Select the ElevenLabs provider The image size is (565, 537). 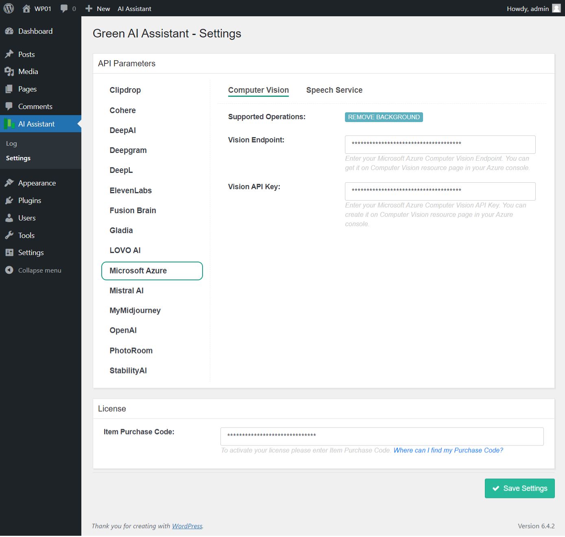pos(131,190)
